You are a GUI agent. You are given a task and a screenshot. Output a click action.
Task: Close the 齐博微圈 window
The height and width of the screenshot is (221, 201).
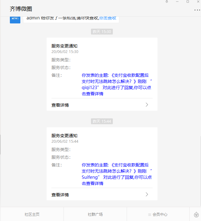pyautogui.click(x=198, y=2)
